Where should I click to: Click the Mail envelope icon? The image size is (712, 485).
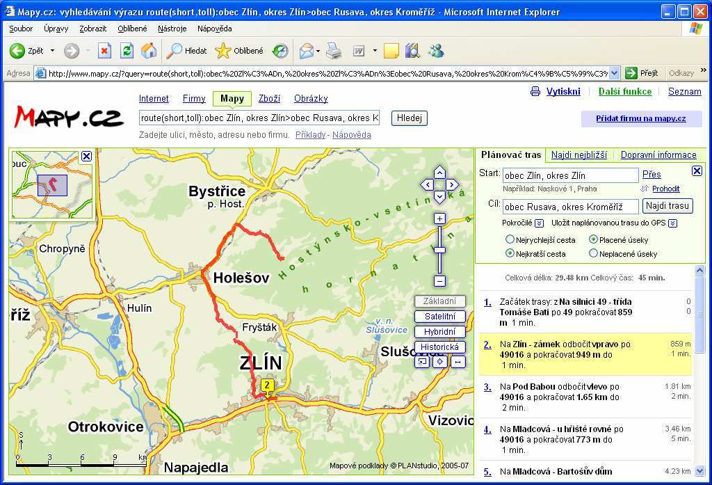(307, 51)
